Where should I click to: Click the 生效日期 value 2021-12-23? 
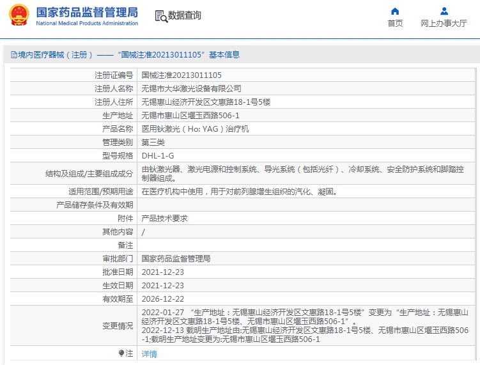click(x=162, y=286)
